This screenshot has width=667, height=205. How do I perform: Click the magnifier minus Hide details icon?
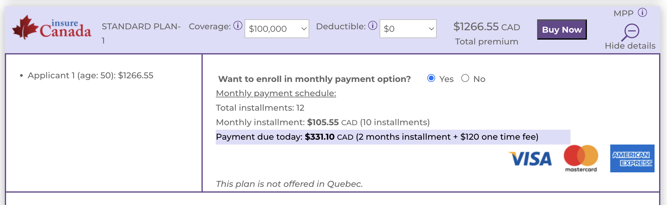click(631, 32)
